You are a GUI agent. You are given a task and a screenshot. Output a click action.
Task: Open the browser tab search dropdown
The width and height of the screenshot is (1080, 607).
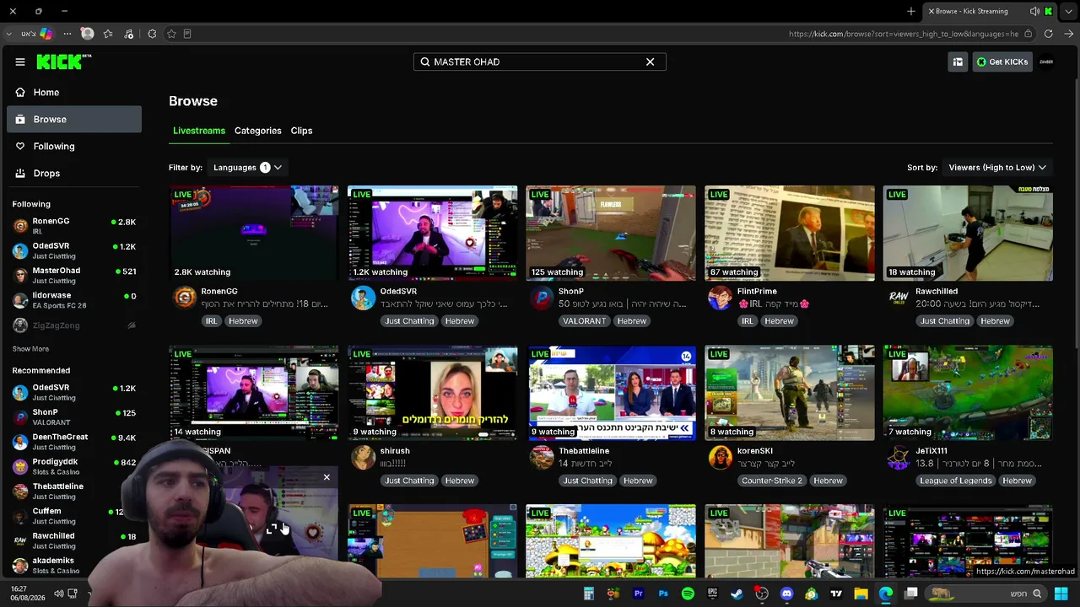1069,11
